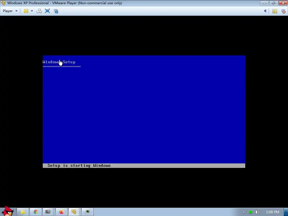Click the removable device disconnected icon
Viewport: 288px width, 216px height.
click(x=283, y=11)
